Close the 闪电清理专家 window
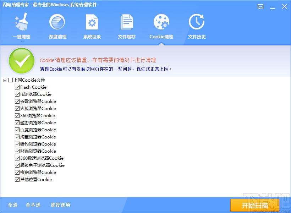This screenshot has height=213, width=291. click(x=285, y=6)
